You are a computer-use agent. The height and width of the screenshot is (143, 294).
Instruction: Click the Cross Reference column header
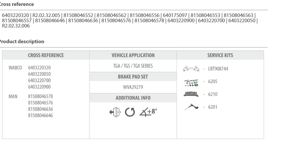pos(46,55)
